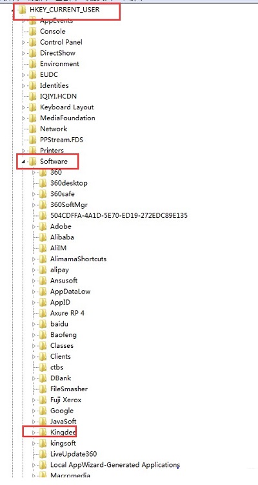
Task: Click the Adobe key folder icon
Action: click(43, 226)
